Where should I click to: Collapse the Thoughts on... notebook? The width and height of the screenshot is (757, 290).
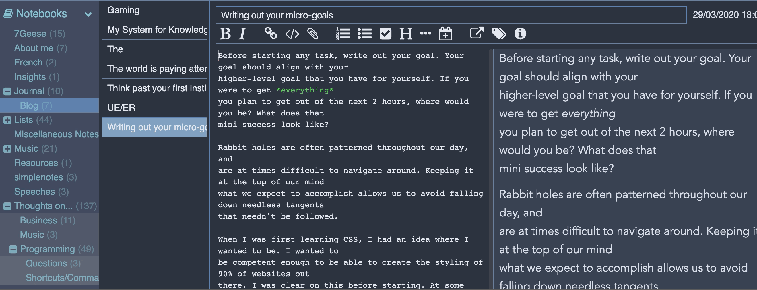[7, 206]
